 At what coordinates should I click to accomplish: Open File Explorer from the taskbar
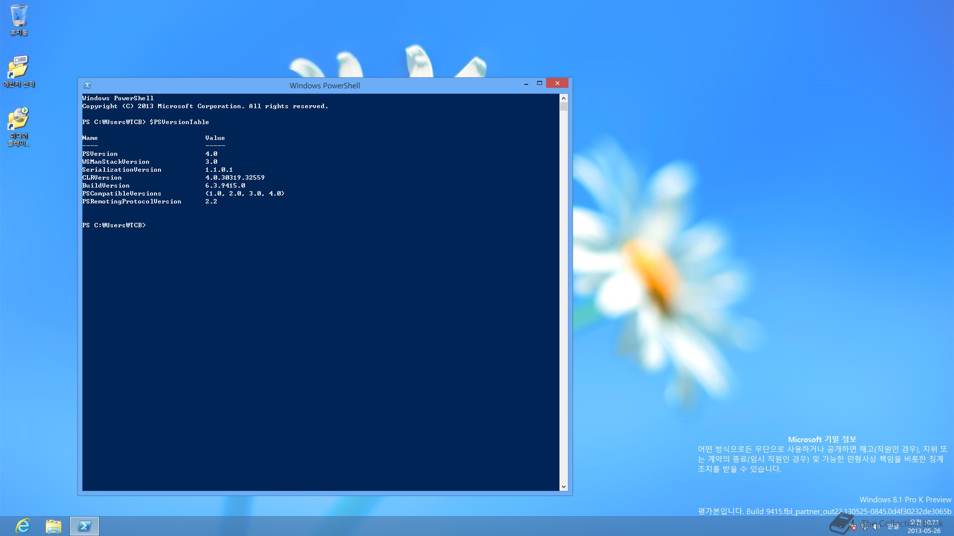click(x=54, y=526)
